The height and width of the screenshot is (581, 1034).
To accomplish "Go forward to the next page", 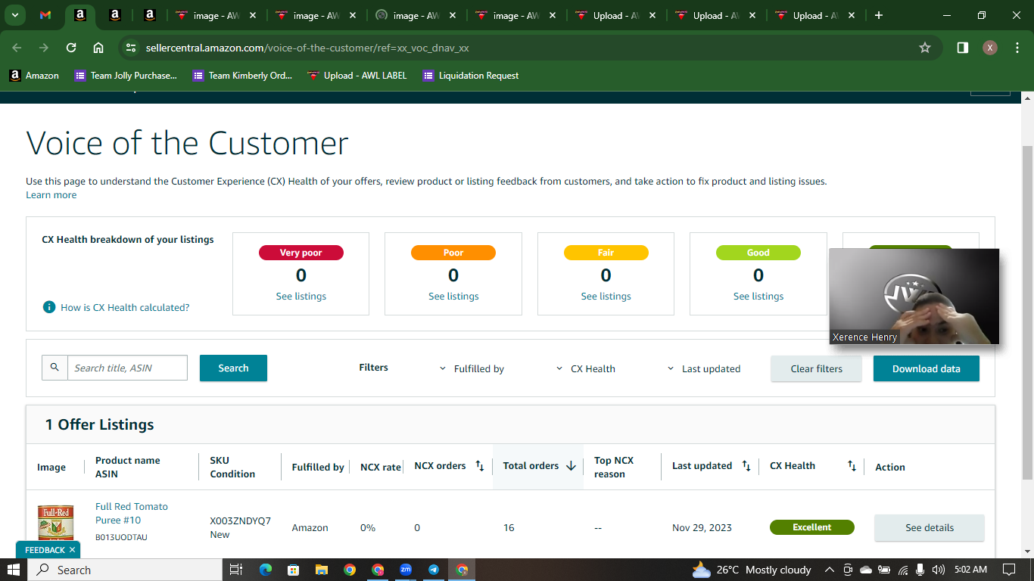I will [44, 48].
